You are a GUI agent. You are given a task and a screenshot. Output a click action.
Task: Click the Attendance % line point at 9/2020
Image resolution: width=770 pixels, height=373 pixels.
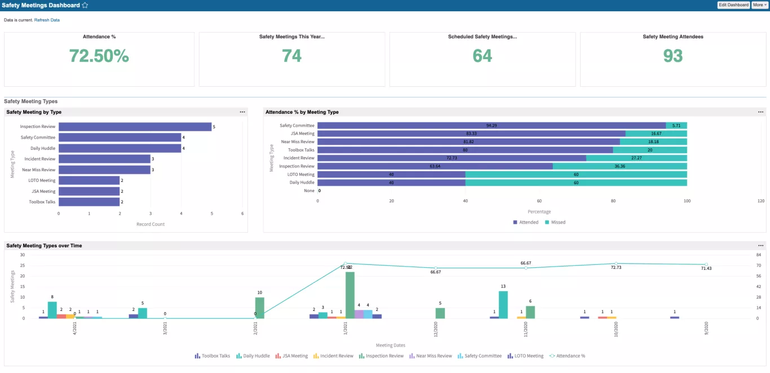(x=706, y=265)
